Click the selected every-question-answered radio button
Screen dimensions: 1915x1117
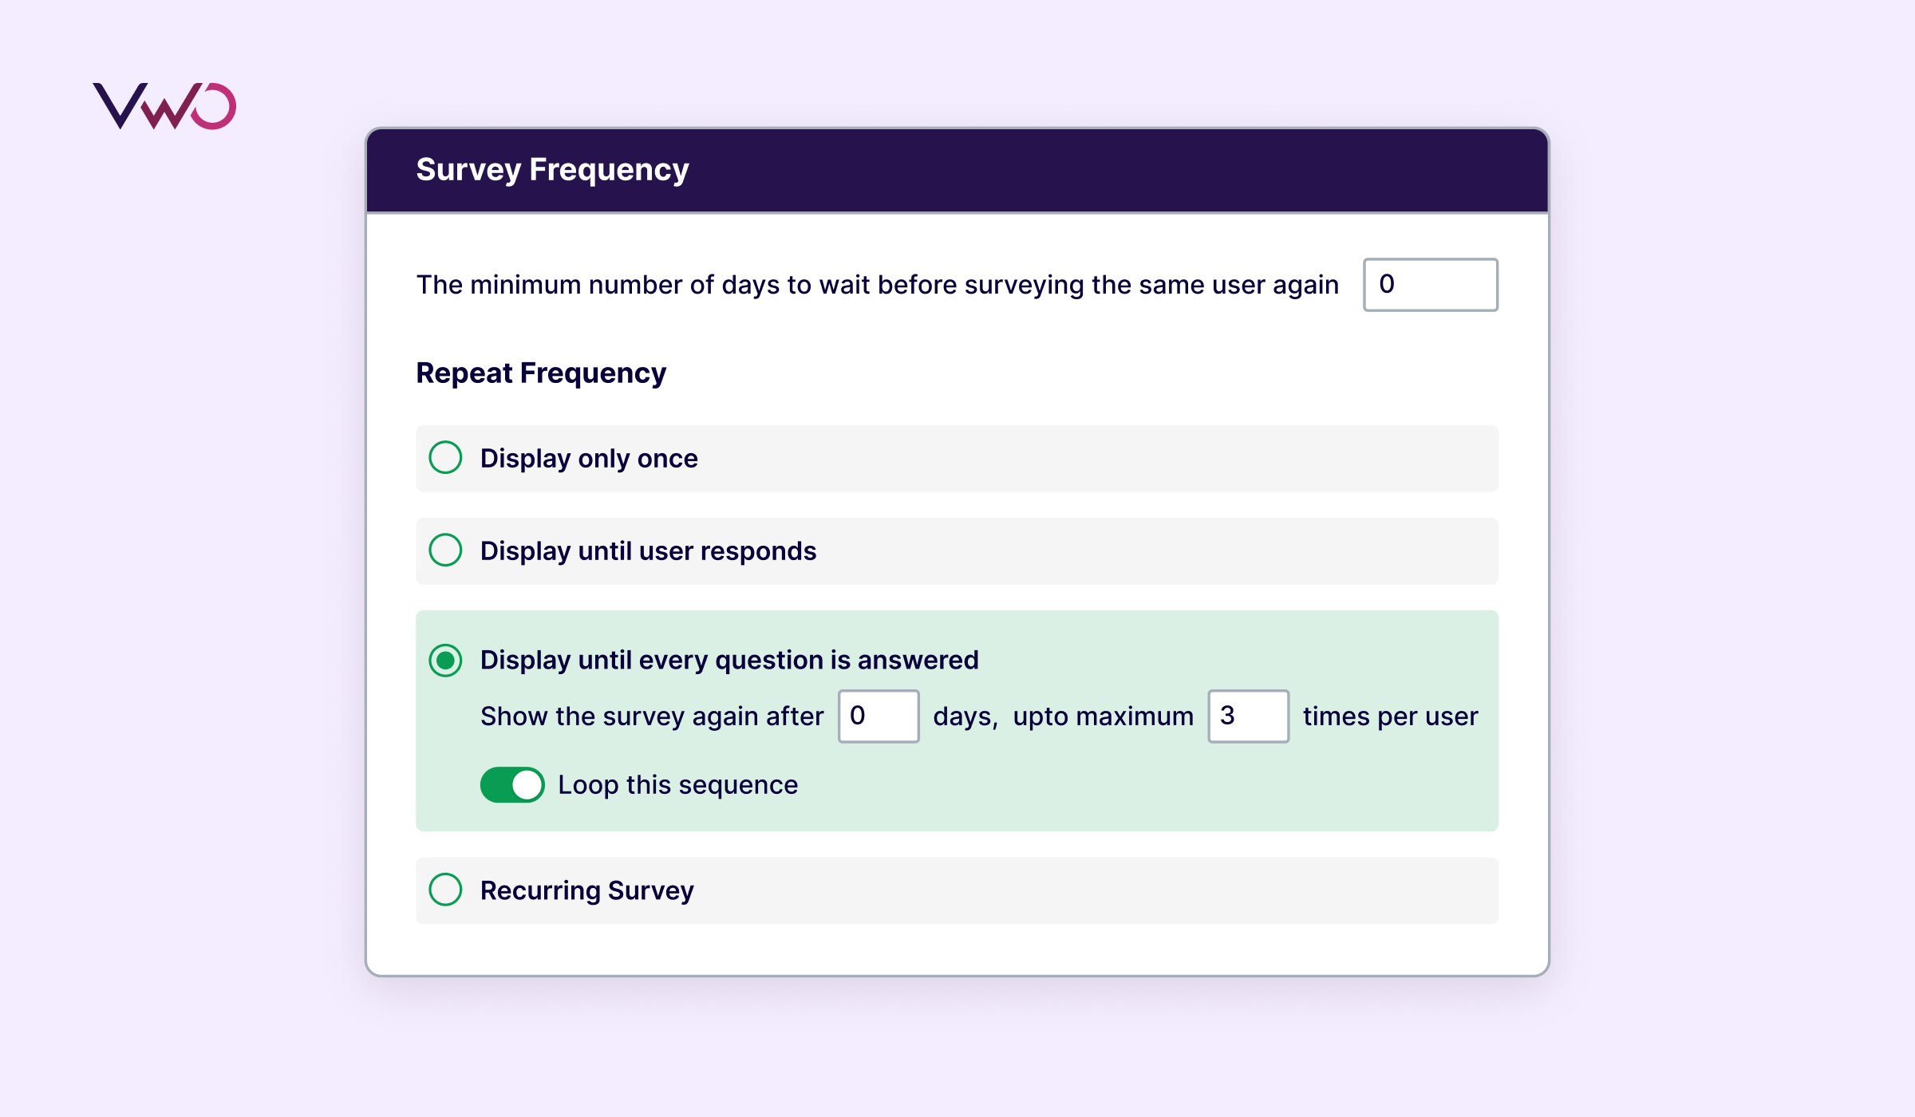[445, 661]
